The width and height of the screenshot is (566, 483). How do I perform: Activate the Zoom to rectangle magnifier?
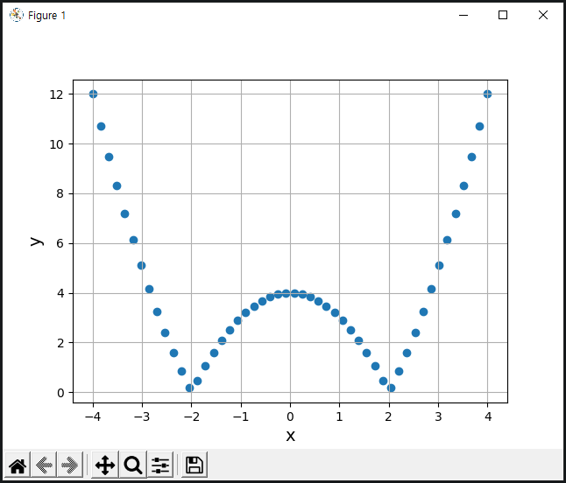coord(133,465)
